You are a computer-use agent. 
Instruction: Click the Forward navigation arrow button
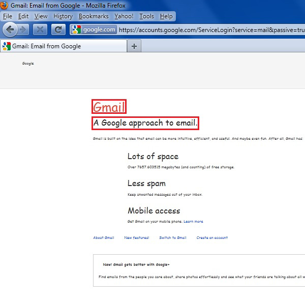coord(23,30)
